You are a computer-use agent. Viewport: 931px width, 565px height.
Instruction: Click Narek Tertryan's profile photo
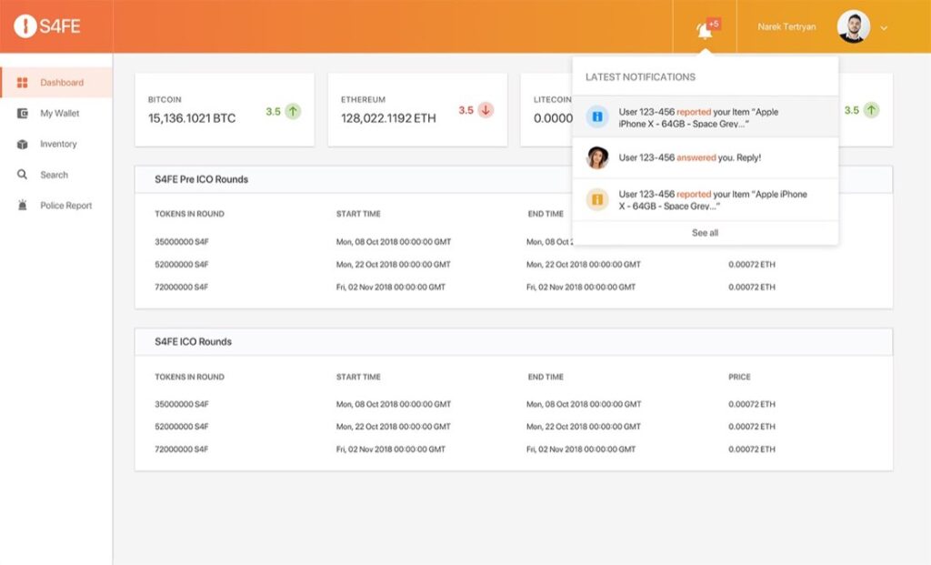pyautogui.click(x=853, y=26)
